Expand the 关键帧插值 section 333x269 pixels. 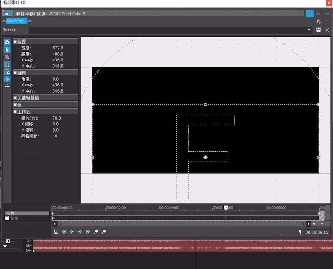tap(15, 98)
